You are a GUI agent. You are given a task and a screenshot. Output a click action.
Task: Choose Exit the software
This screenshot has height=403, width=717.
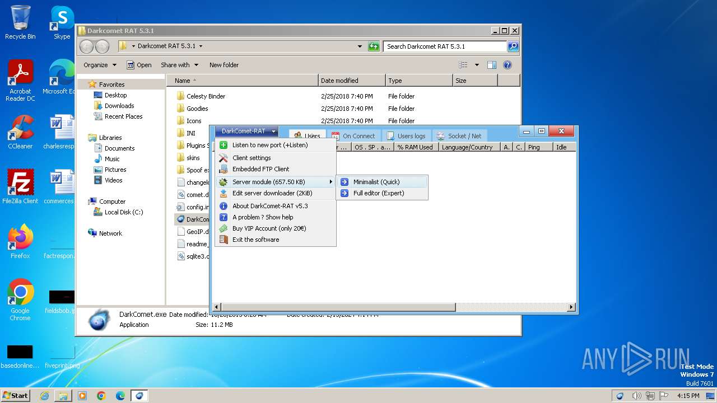pyautogui.click(x=276, y=240)
